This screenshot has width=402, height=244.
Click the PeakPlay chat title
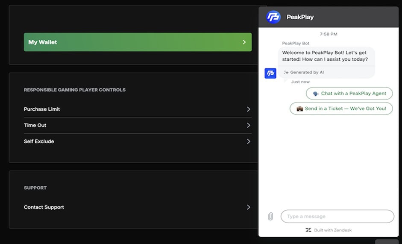[300, 17]
